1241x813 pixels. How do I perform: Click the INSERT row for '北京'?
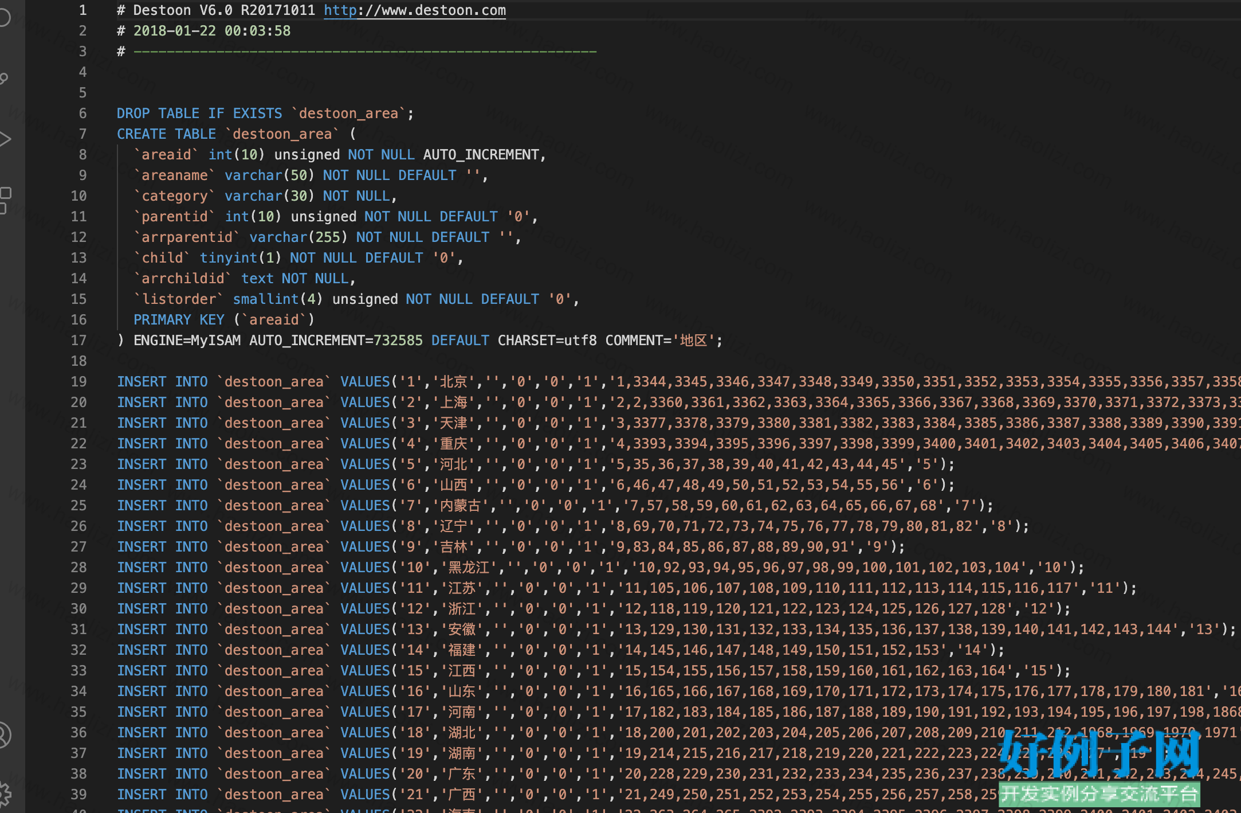click(679, 382)
